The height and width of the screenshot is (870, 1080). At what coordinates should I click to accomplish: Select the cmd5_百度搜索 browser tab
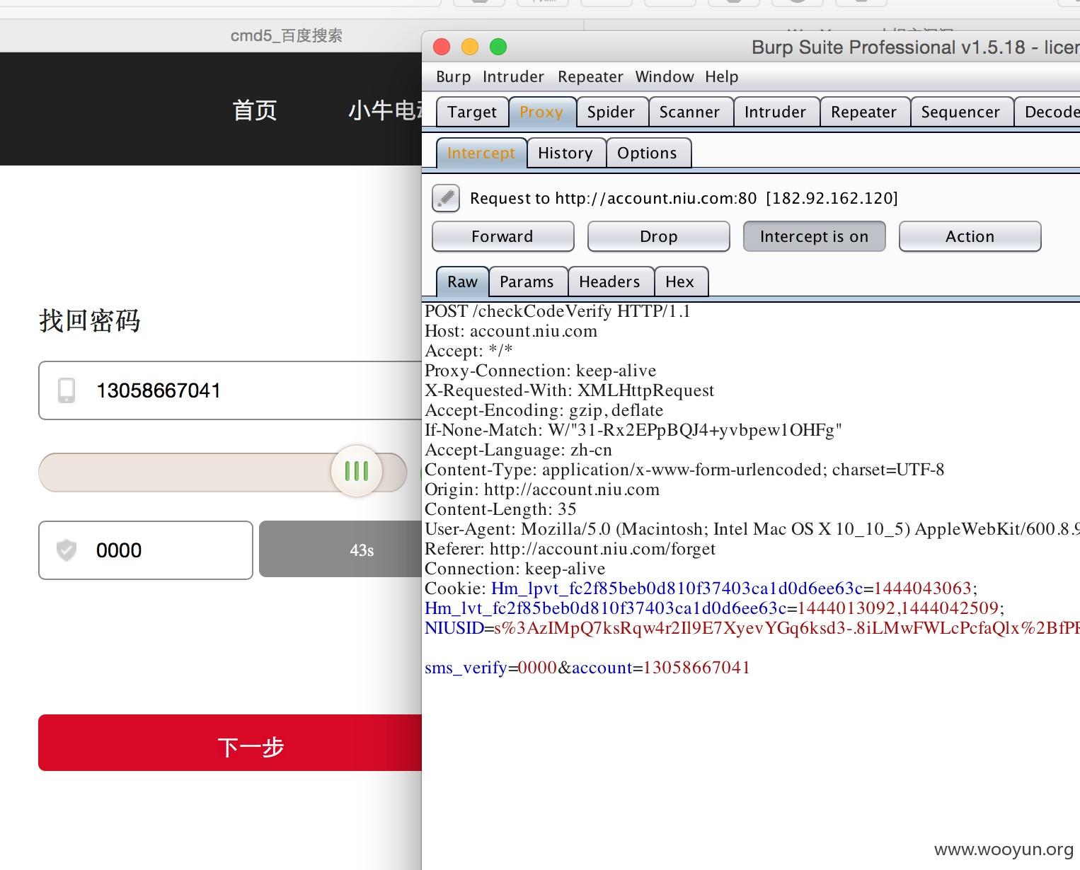(286, 35)
